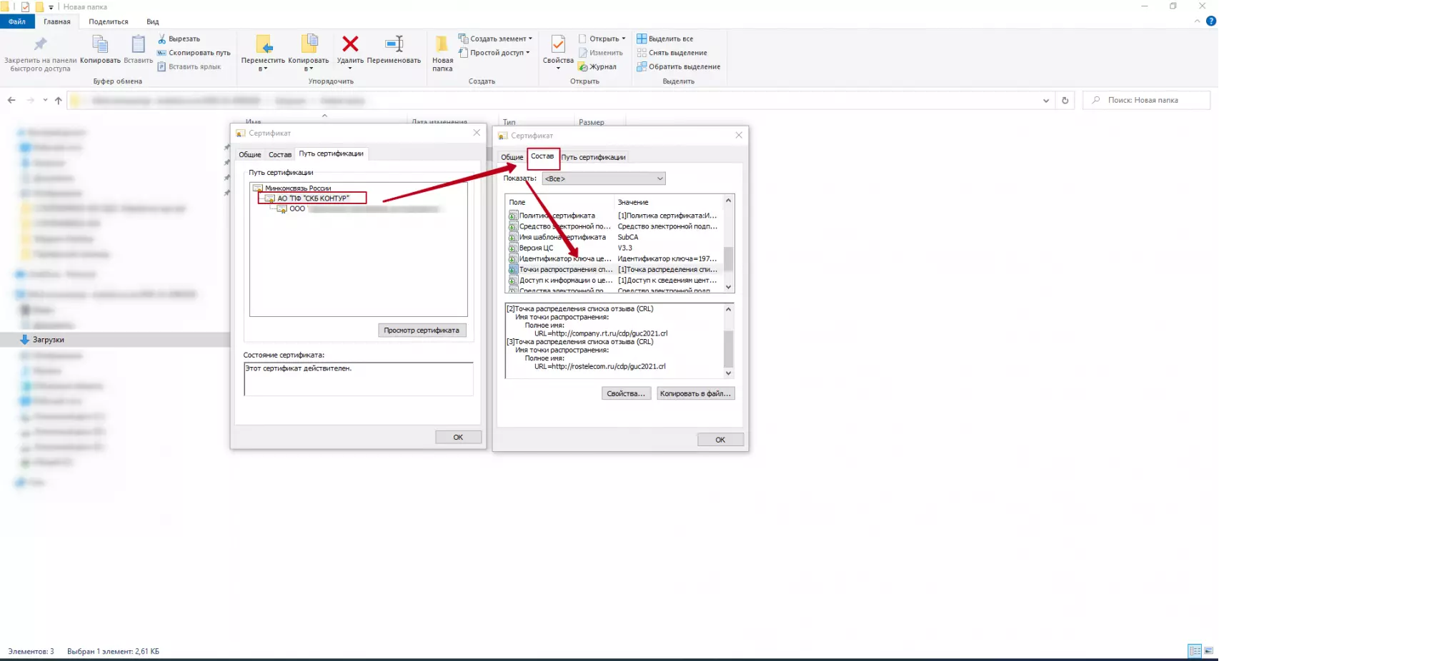Open the Копировать в dropdown

(309, 53)
